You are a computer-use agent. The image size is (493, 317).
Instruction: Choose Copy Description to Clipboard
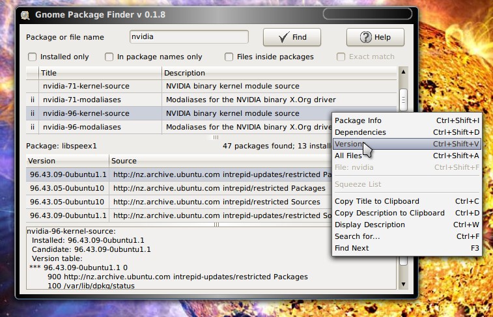click(x=407, y=213)
